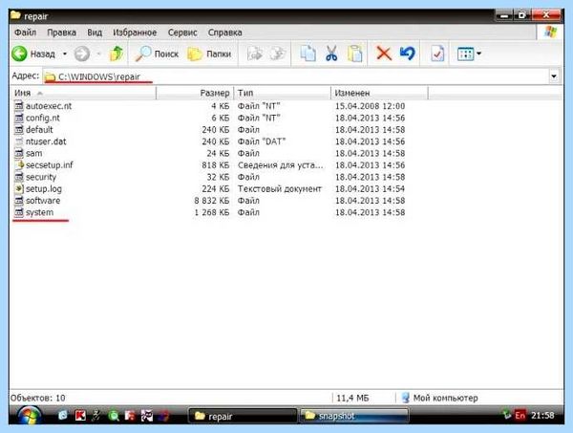Click the red Delete X icon
573x433 pixels.
384,54
